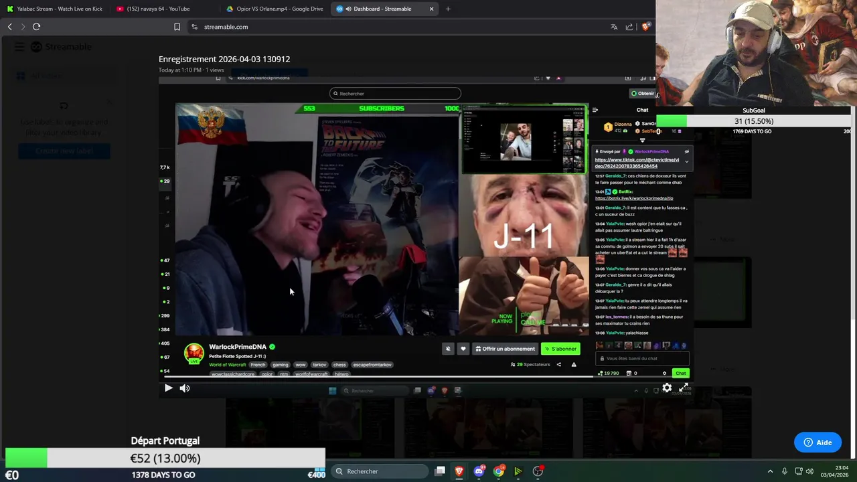
Task: Collapse the Kick chat panel
Action: [x=595, y=110]
